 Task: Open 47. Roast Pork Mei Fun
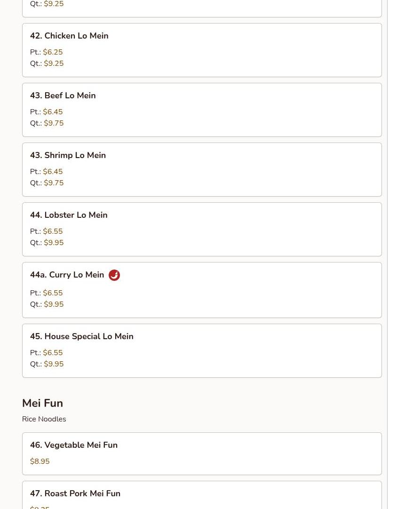[x=202, y=495]
